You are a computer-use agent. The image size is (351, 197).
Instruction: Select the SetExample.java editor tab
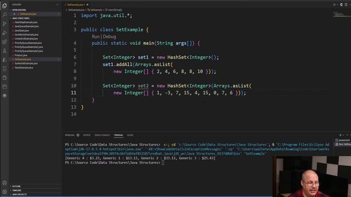[x=75, y=4]
